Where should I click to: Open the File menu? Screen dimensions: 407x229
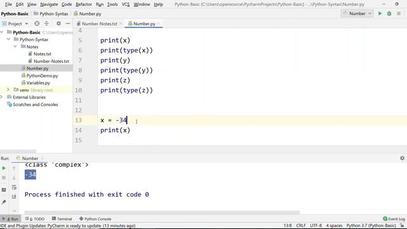(x=8, y=4)
